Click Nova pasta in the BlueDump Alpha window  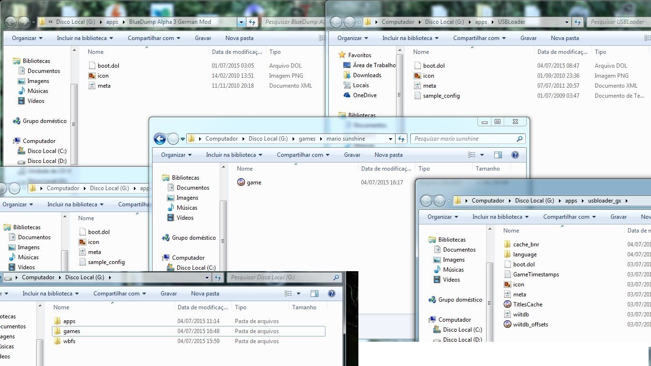coord(239,38)
